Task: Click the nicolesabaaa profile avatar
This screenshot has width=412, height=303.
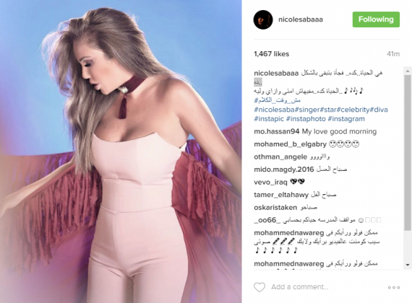Action: pyautogui.click(x=263, y=19)
